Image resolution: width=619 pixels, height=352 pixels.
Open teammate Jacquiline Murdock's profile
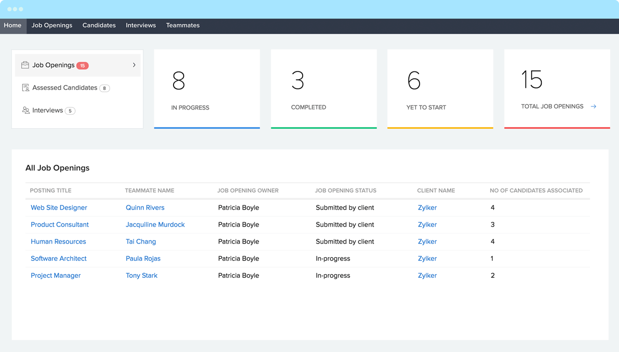(x=155, y=224)
